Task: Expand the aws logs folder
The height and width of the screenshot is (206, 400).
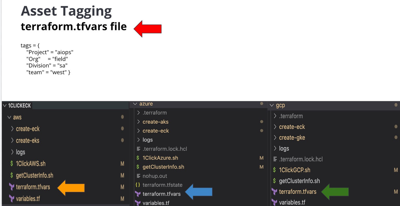Action: (12, 152)
